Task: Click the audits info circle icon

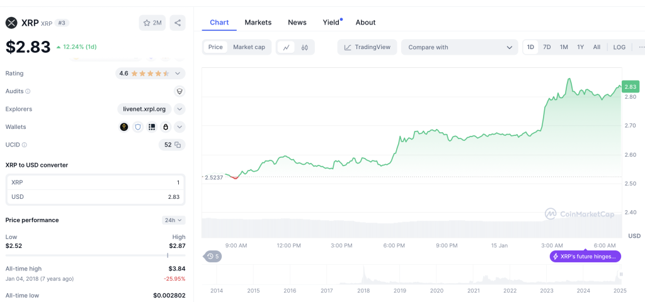Action: 28,91
